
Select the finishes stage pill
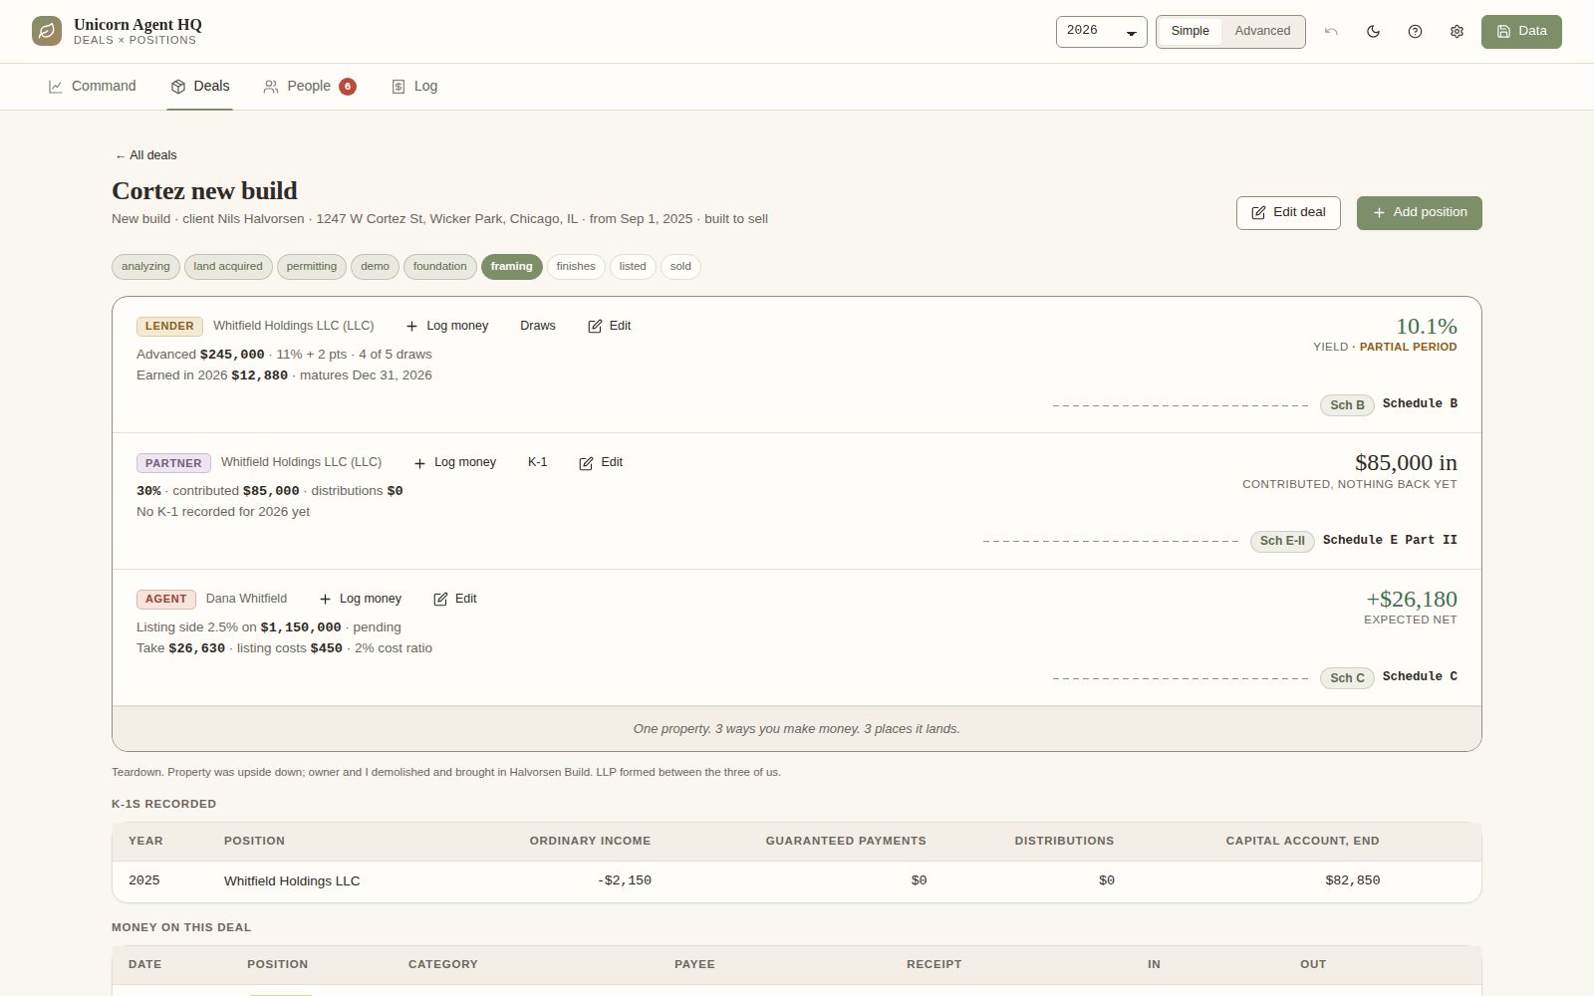(x=576, y=267)
